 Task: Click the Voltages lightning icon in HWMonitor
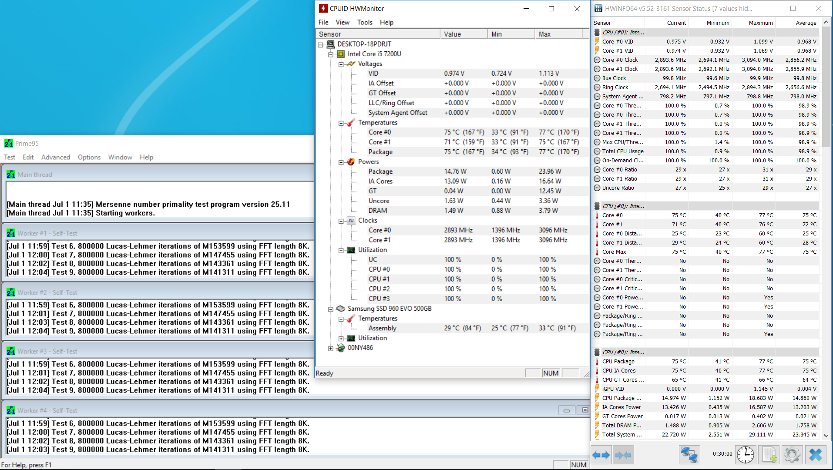pos(351,64)
